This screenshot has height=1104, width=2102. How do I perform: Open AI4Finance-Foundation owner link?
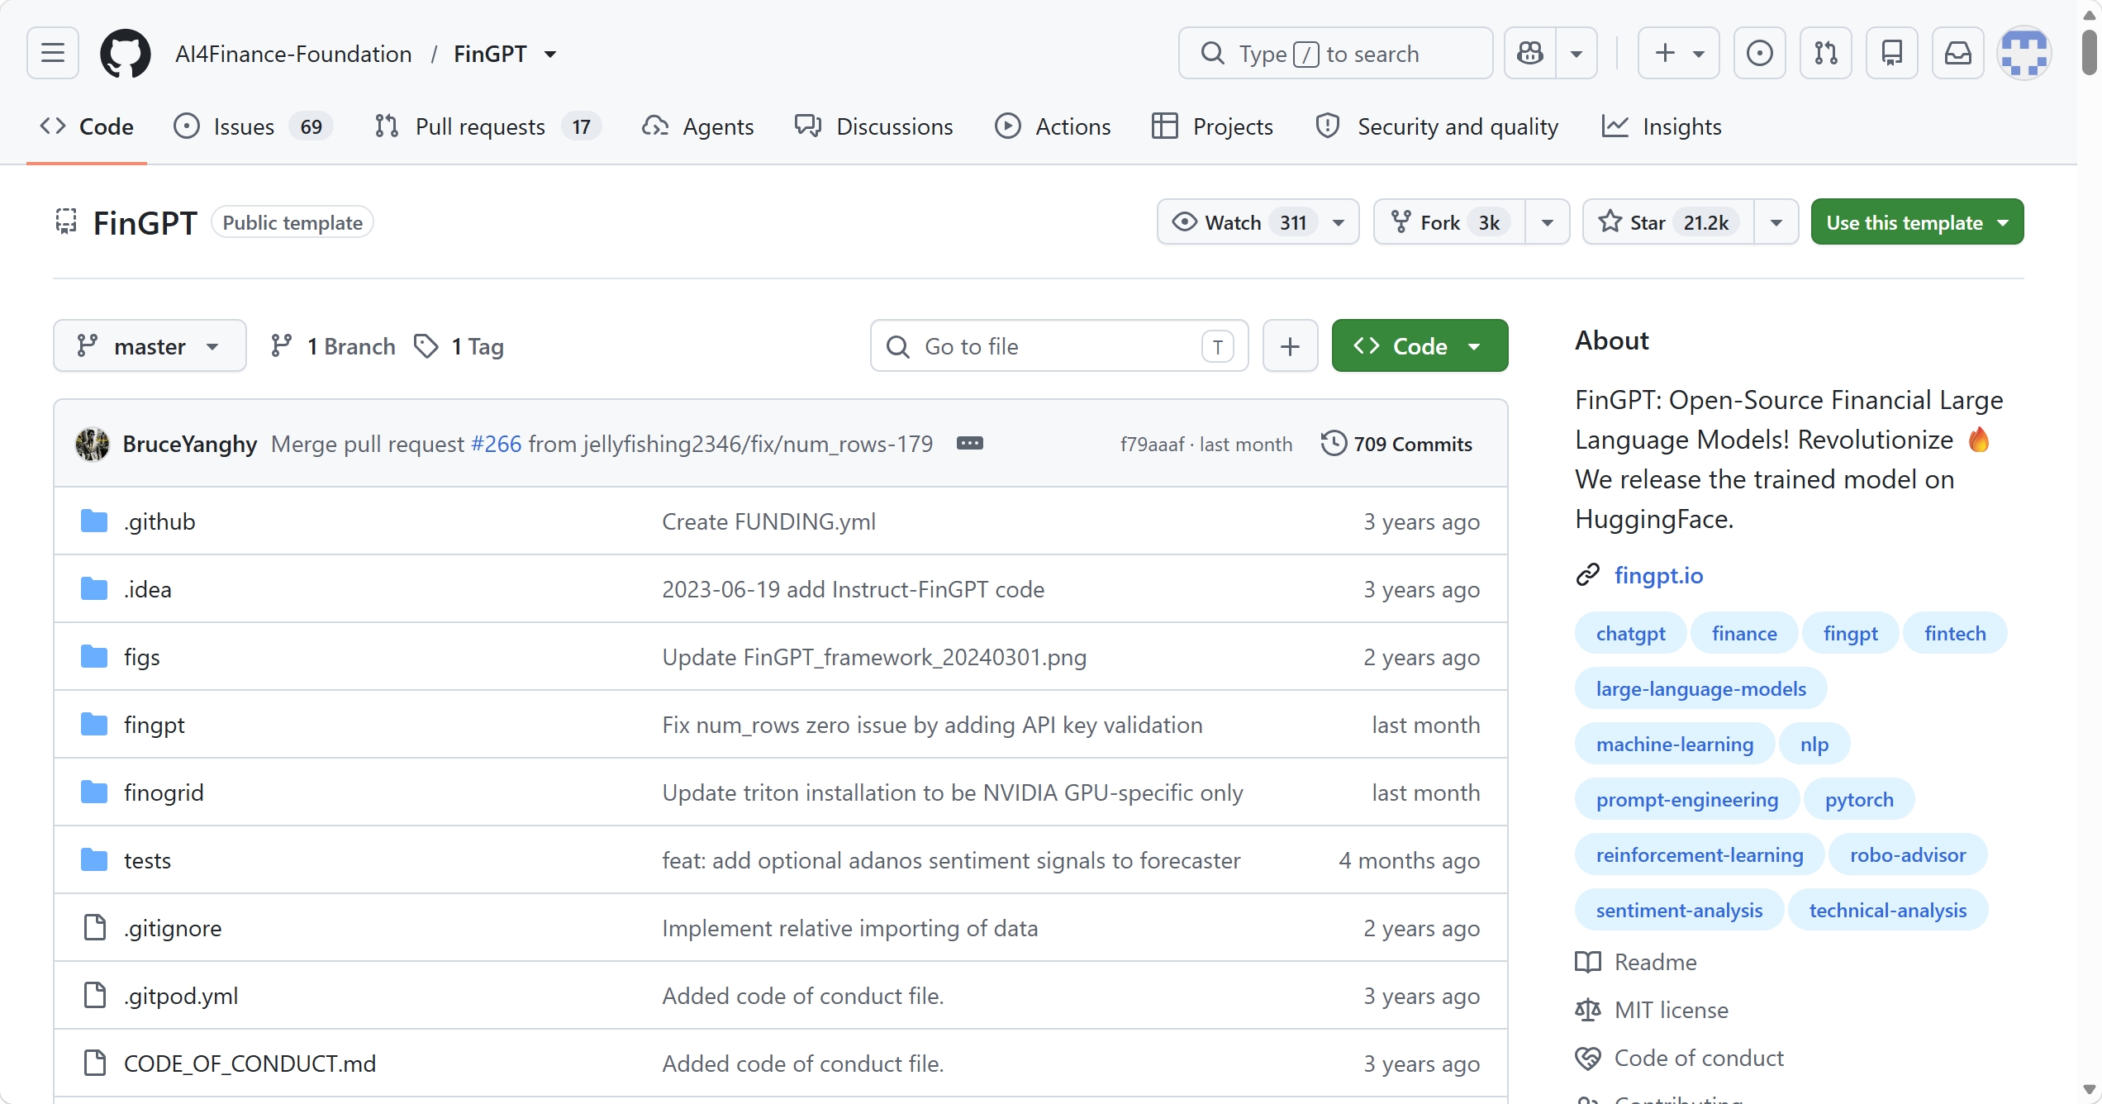[x=293, y=54]
